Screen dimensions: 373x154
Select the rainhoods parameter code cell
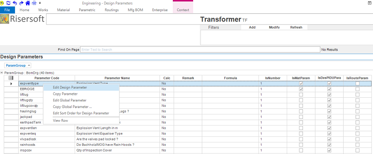tap(46, 145)
